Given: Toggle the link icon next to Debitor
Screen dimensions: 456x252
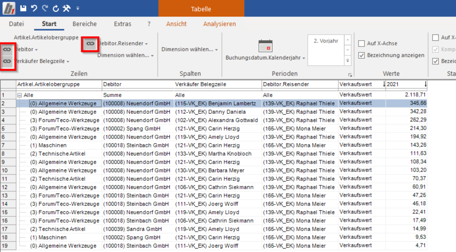Looking at the screenshot, I should (x=7, y=49).
